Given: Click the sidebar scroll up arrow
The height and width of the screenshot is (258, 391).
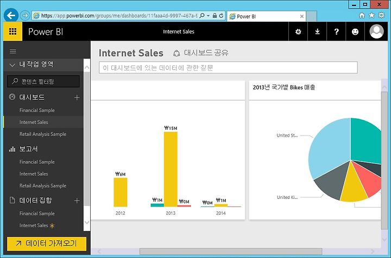Looking at the screenshot, I should 87,67.
